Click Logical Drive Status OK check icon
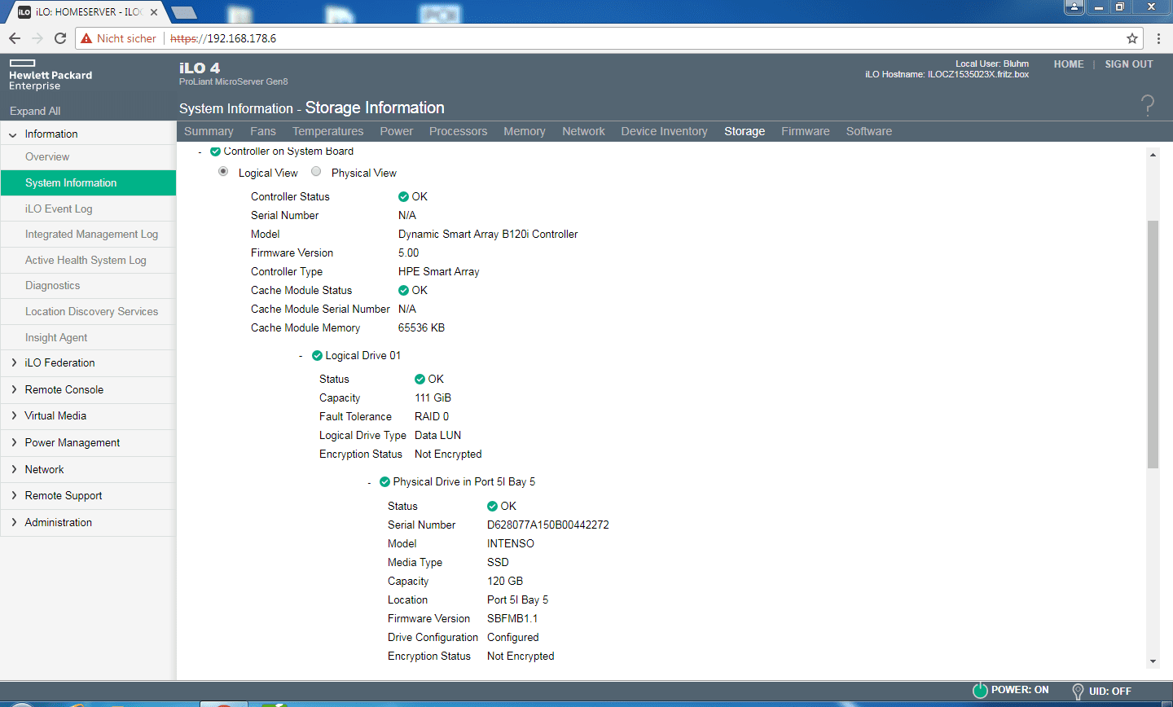Screen dimensions: 1173x707 (420, 379)
